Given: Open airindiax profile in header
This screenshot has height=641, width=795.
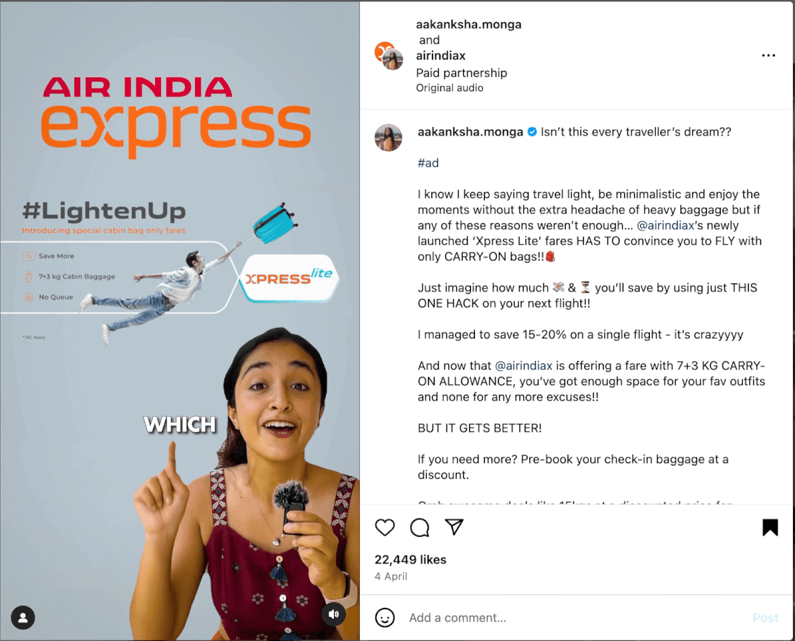Looking at the screenshot, I should [x=441, y=56].
